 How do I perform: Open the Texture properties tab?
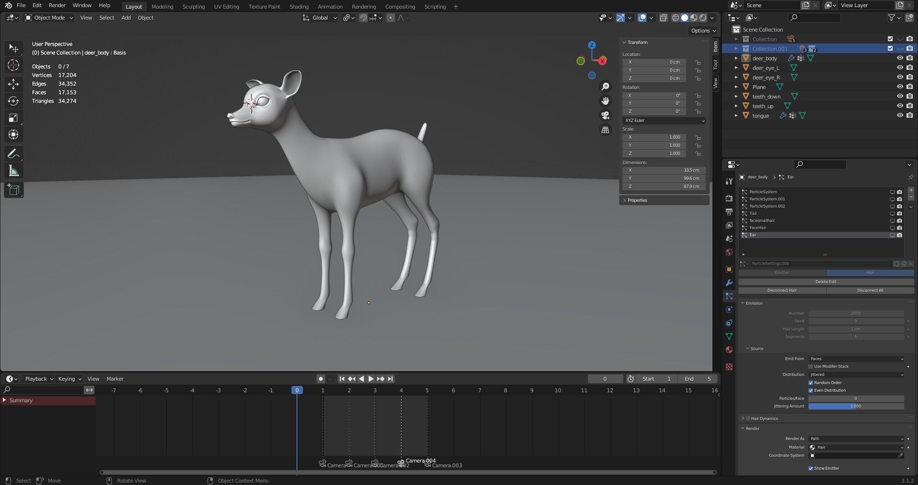point(729,367)
